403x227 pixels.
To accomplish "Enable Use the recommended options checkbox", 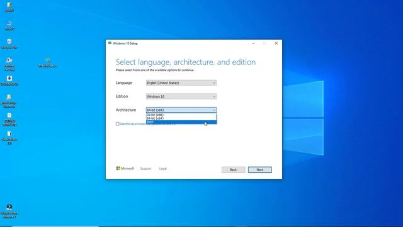I will pyautogui.click(x=118, y=124).
